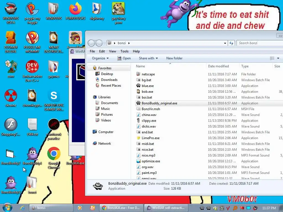Switch to WinRAR self-extracting taskbar window

pyautogui.click(x=166, y=208)
